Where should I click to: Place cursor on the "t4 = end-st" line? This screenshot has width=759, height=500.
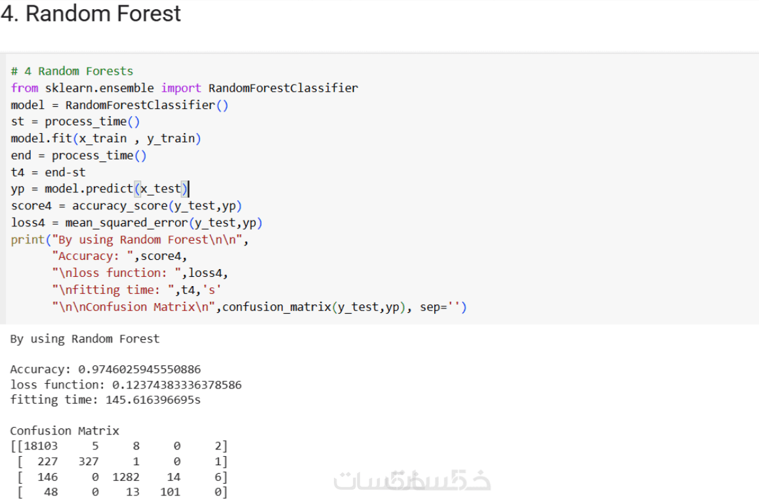pyautogui.click(x=48, y=173)
